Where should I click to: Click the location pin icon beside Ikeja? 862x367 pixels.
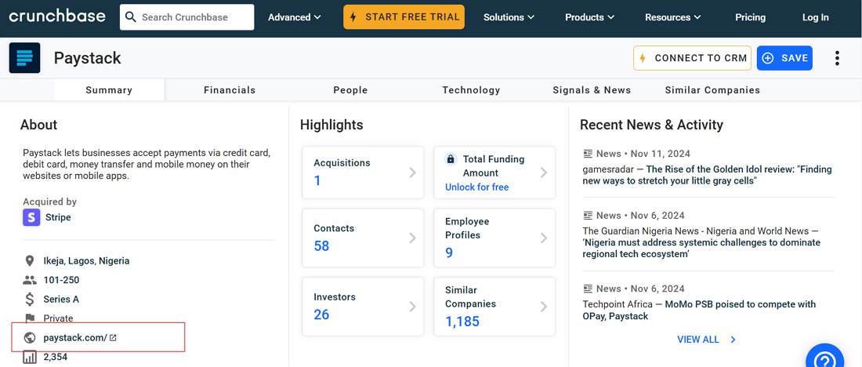(x=29, y=261)
